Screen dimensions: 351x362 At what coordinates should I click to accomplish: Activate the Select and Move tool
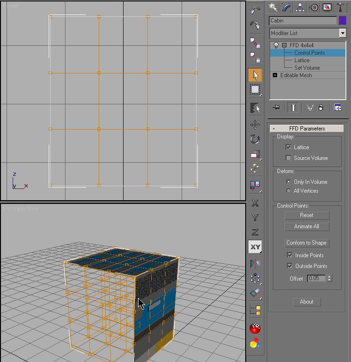255,125
